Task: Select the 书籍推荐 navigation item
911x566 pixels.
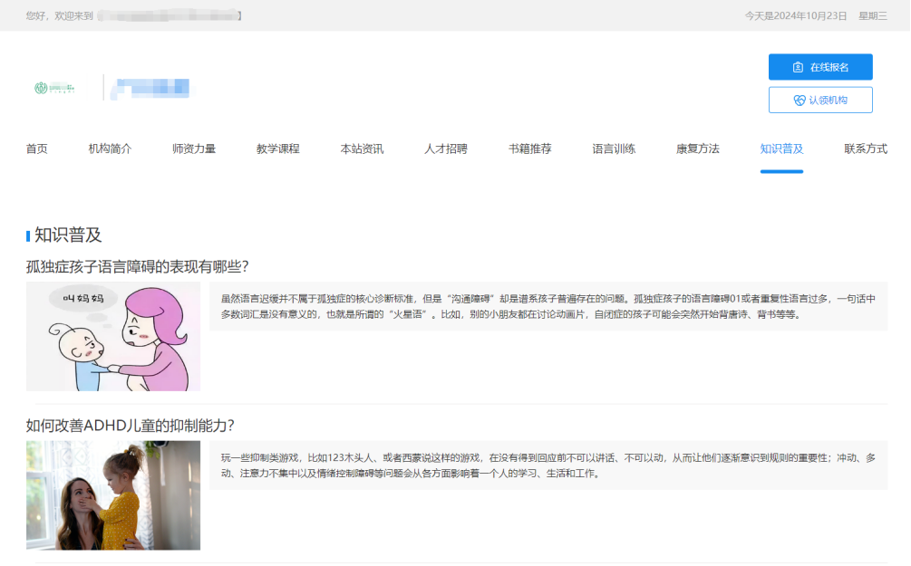Action: [529, 149]
